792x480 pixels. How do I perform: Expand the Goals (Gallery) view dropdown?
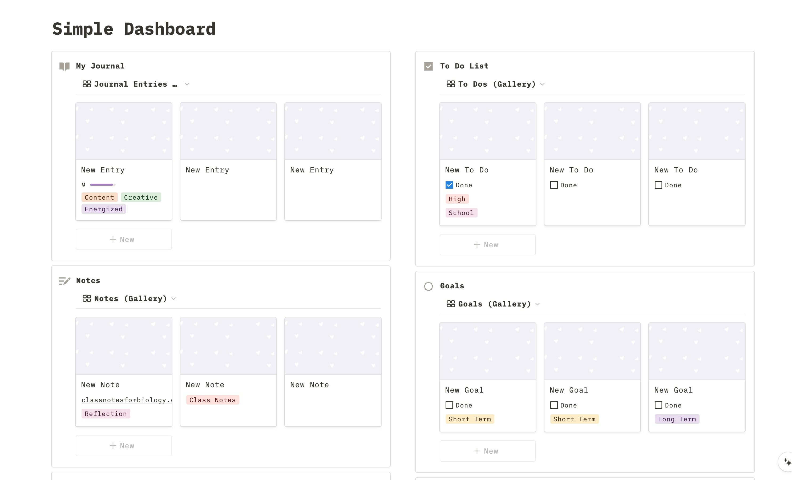[538, 304]
